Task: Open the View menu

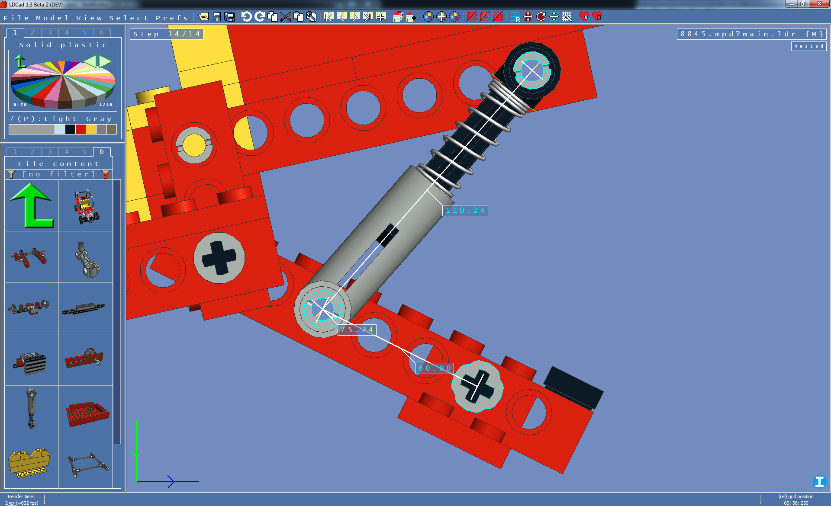Action: (x=89, y=18)
